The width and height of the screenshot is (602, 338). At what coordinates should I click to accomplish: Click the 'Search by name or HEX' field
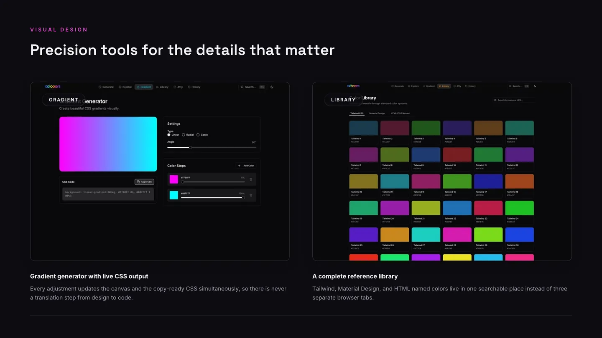(514, 100)
